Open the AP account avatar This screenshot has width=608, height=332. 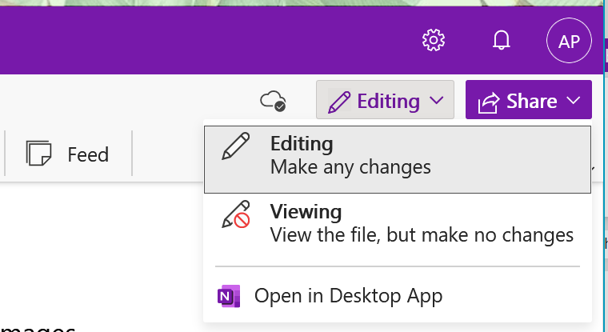click(569, 41)
